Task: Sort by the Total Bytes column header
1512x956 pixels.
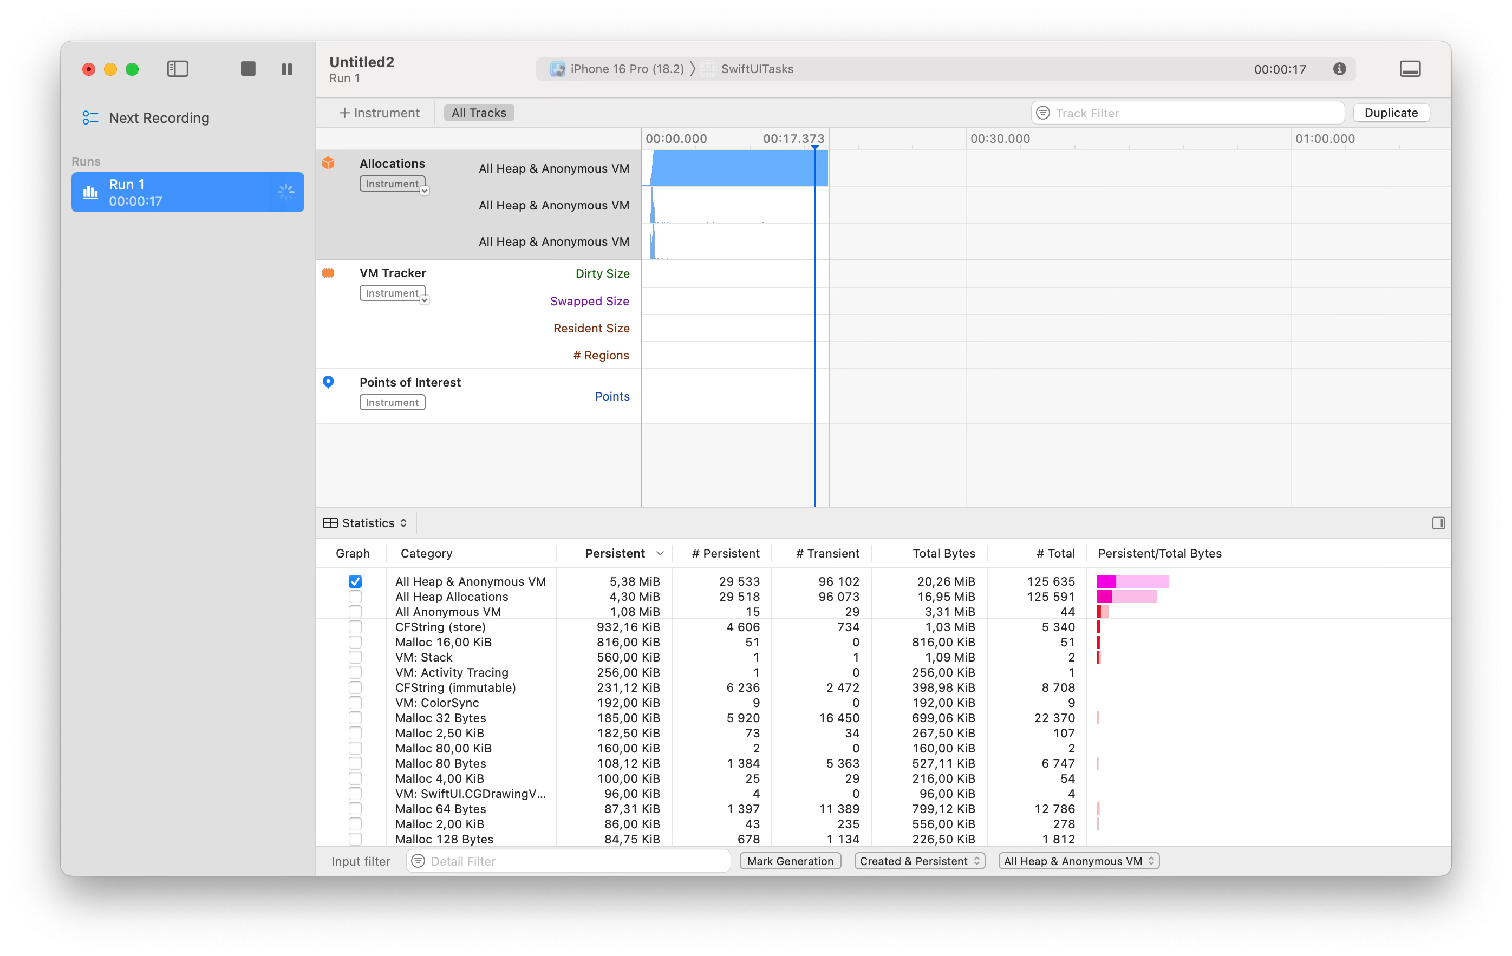Action: tap(943, 554)
